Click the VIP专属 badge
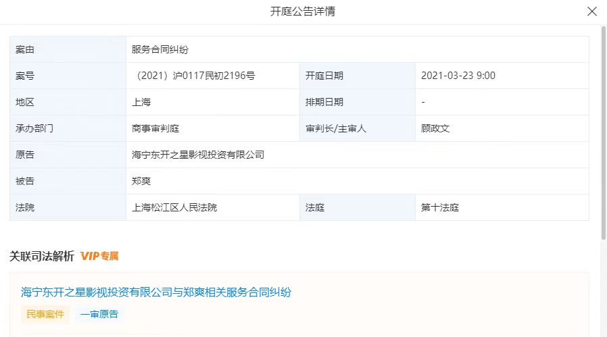The width and height of the screenshot is (607, 337). (99, 256)
